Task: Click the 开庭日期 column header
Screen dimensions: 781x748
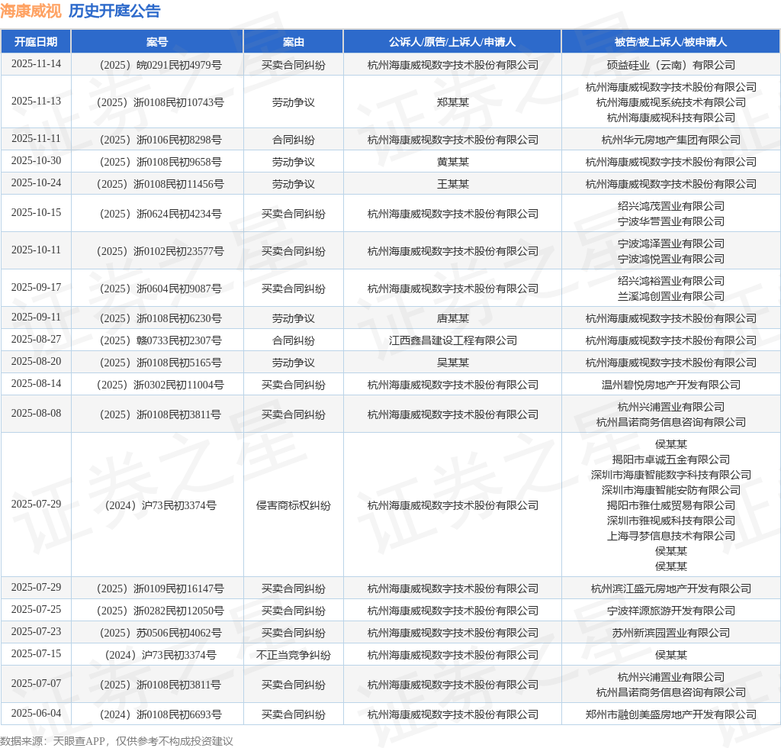Action: pyautogui.click(x=36, y=42)
